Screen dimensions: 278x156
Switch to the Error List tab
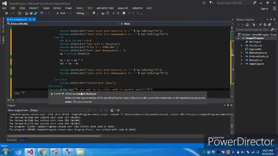pos(12,140)
